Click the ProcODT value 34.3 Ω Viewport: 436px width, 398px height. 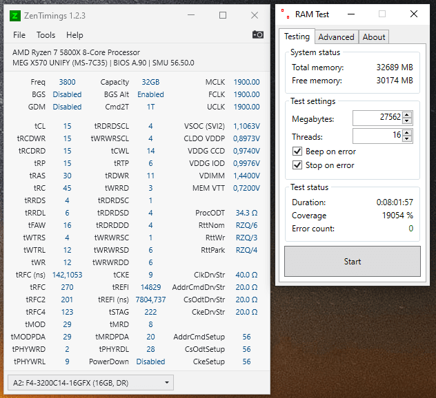pos(246,213)
